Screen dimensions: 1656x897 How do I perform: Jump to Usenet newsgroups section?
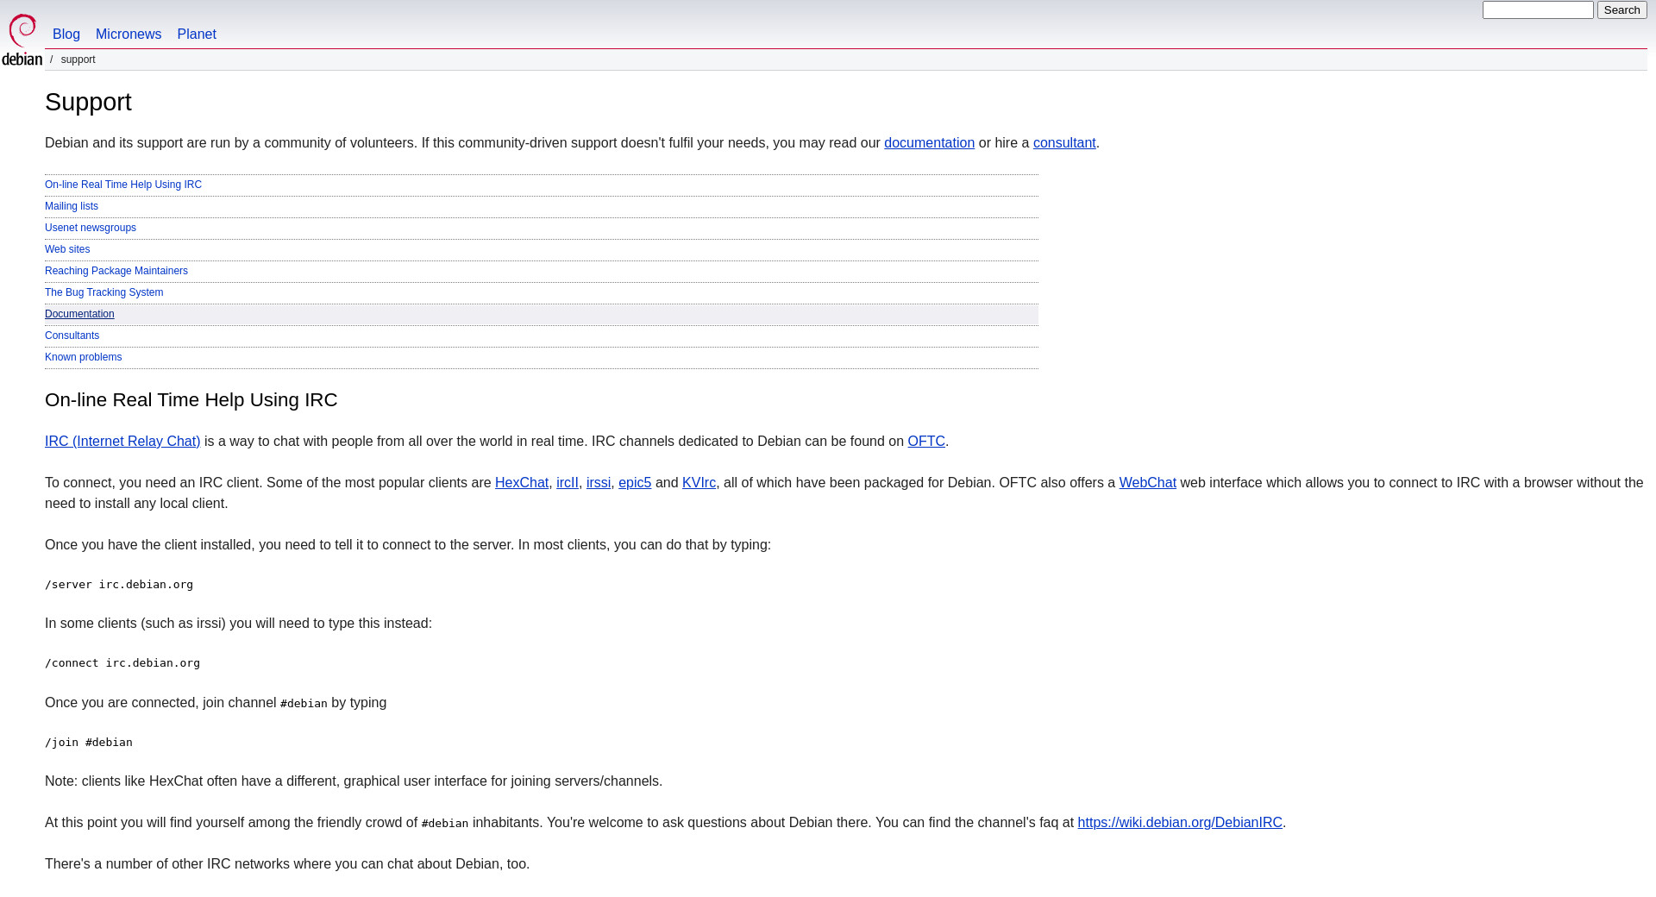91,228
